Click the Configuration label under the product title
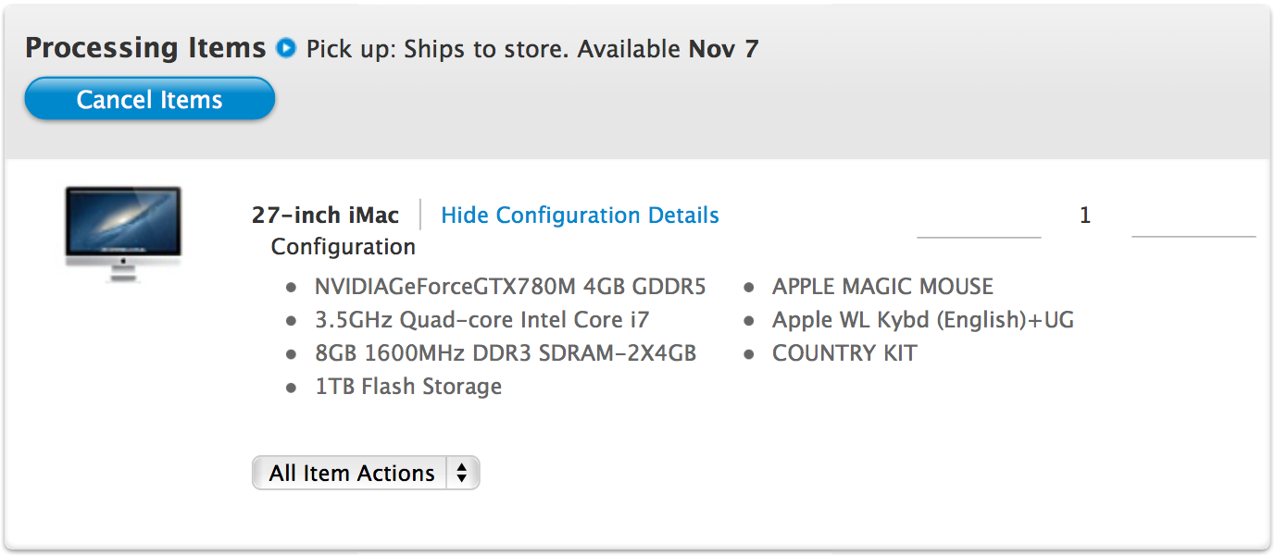1275x555 pixels. point(343,247)
